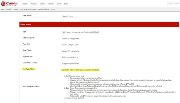The height and width of the screenshot is (103, 180).
Task: Click the Dust Deletion Feature label
Action: point(31,87)
